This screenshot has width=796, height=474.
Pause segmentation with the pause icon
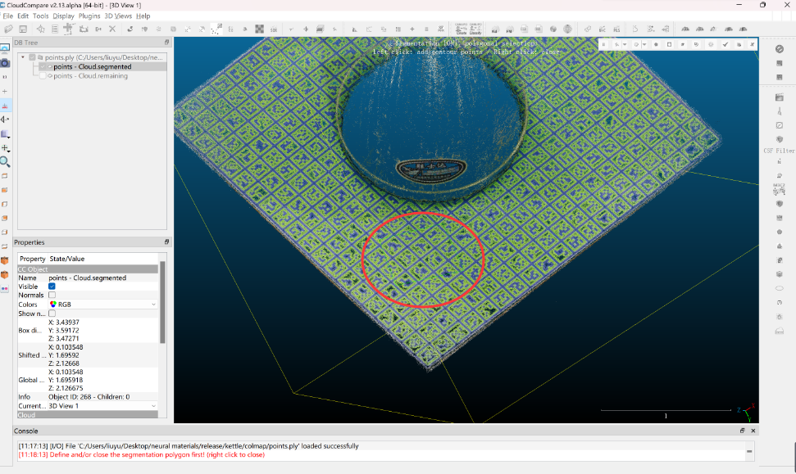click(603, 44)
